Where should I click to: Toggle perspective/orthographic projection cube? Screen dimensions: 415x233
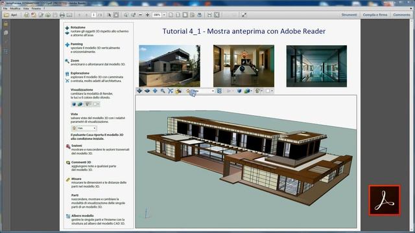pyautogui.click(x=239, y=91)
